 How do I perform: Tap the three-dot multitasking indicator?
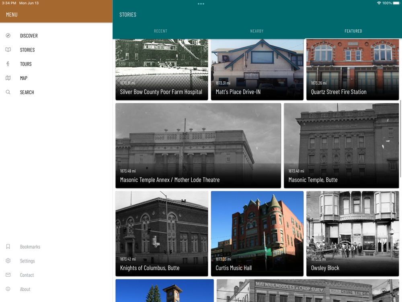pos(201,4)
